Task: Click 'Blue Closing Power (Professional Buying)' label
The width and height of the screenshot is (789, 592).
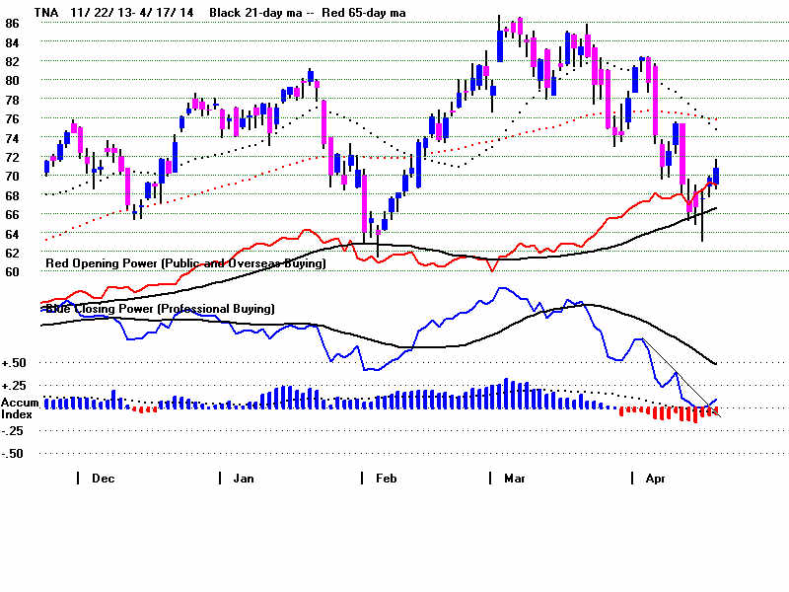Action: [x=160, y=309]
